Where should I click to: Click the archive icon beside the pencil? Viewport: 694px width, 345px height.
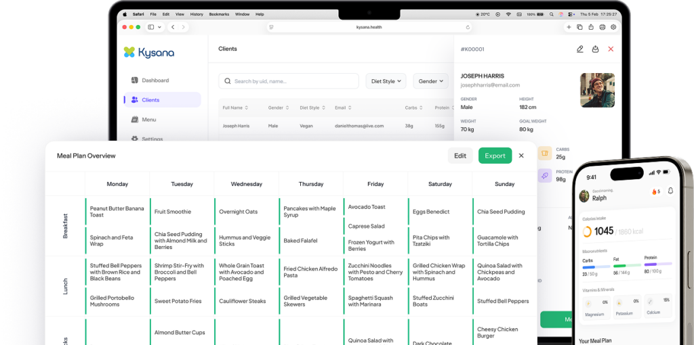pyautogui.click(x=595, y=49)
